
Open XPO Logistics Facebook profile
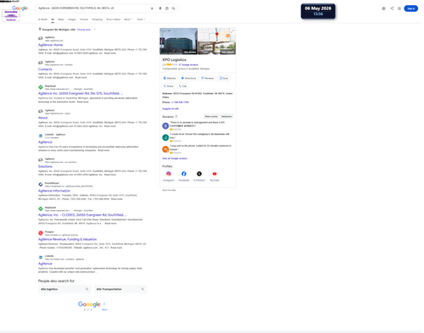click(x=184, y=174)
